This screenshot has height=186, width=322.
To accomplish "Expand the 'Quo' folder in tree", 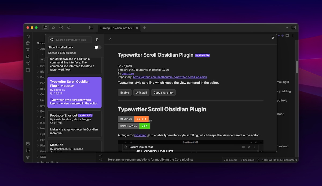I will tap(38, 151).
